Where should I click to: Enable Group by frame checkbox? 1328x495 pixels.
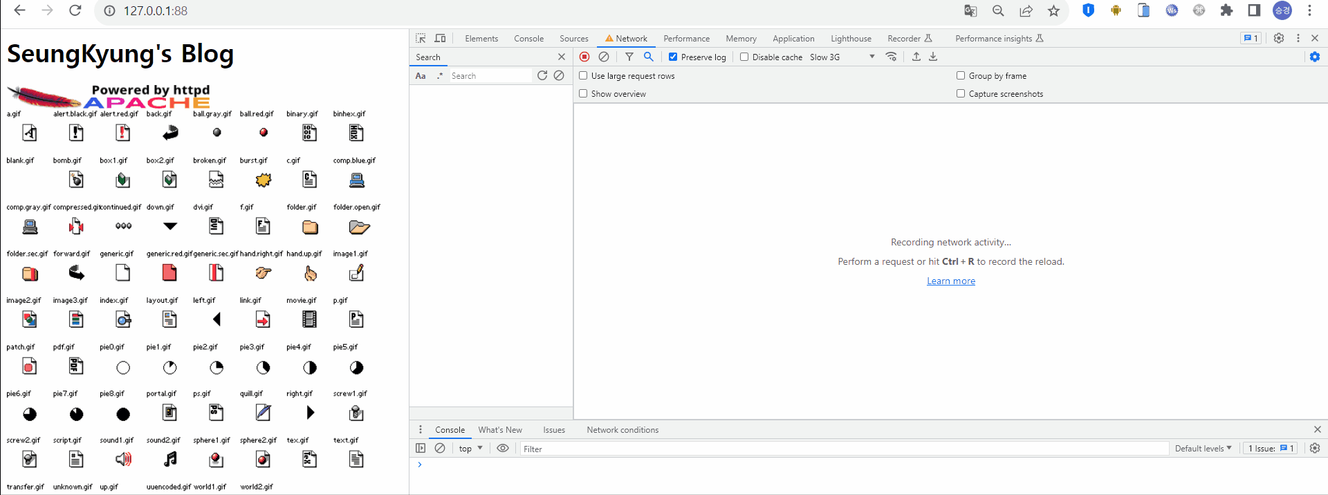click(961, 75)
